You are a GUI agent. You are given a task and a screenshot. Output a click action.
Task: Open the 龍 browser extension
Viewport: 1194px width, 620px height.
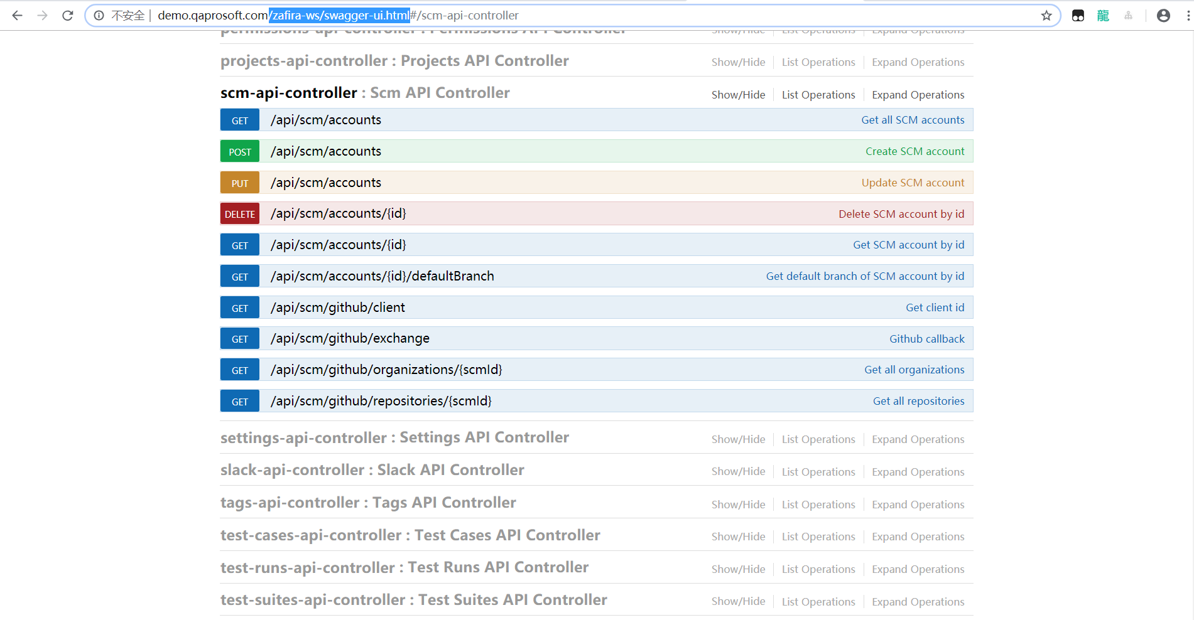click(1102, 15)
